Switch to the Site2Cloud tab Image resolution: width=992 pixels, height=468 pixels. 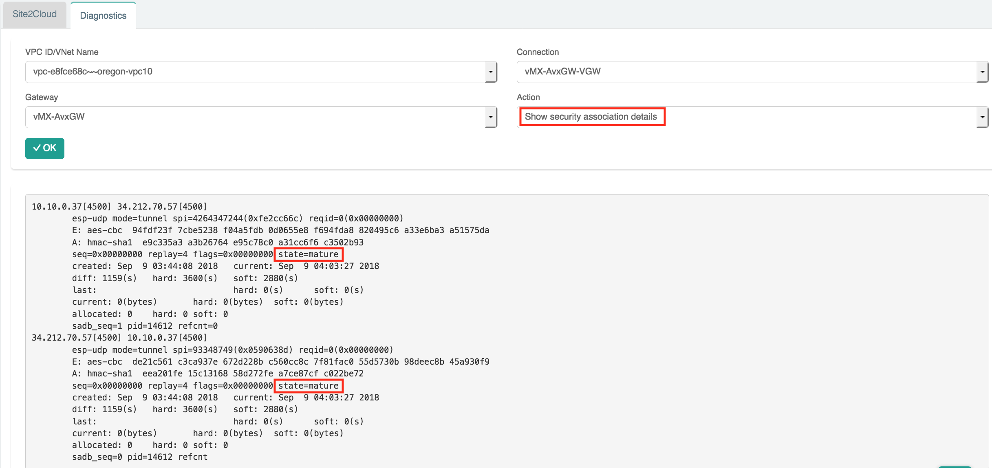35,14
